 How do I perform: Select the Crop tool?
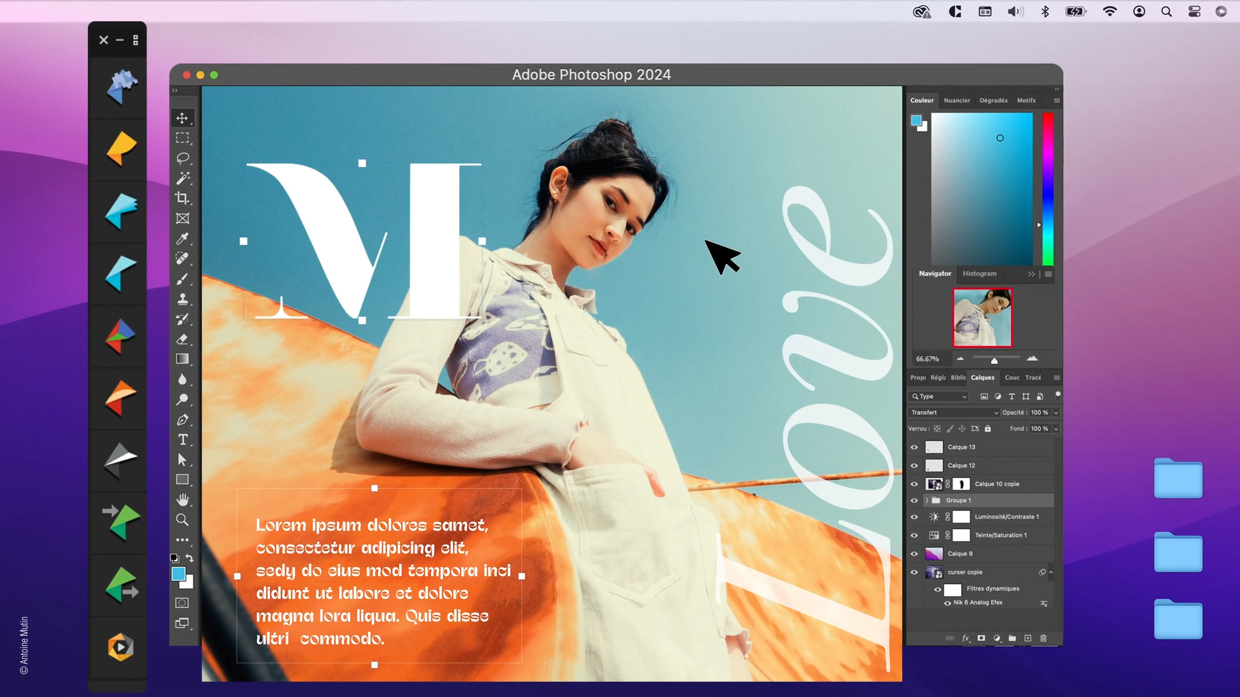tap(182, 198)
